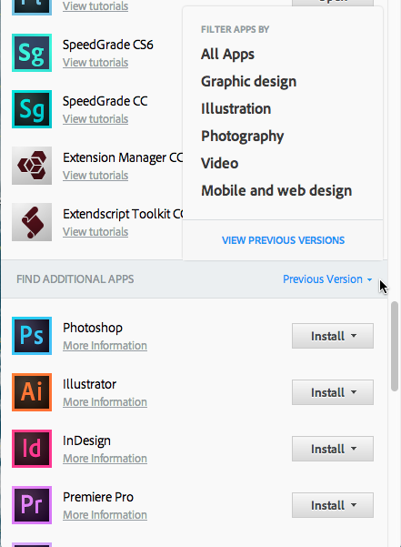The width and height of the screenshot is (401, 547).
Task: Click the SpeedGrade CS6 app name
Action: tap(108, 45)
